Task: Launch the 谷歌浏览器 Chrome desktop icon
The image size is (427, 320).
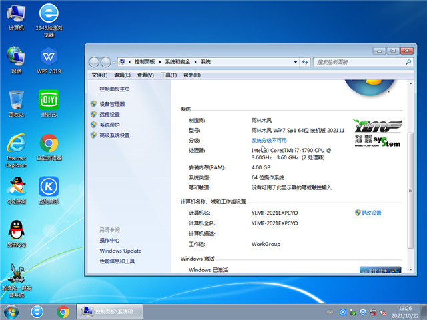Action: point(49,147)
